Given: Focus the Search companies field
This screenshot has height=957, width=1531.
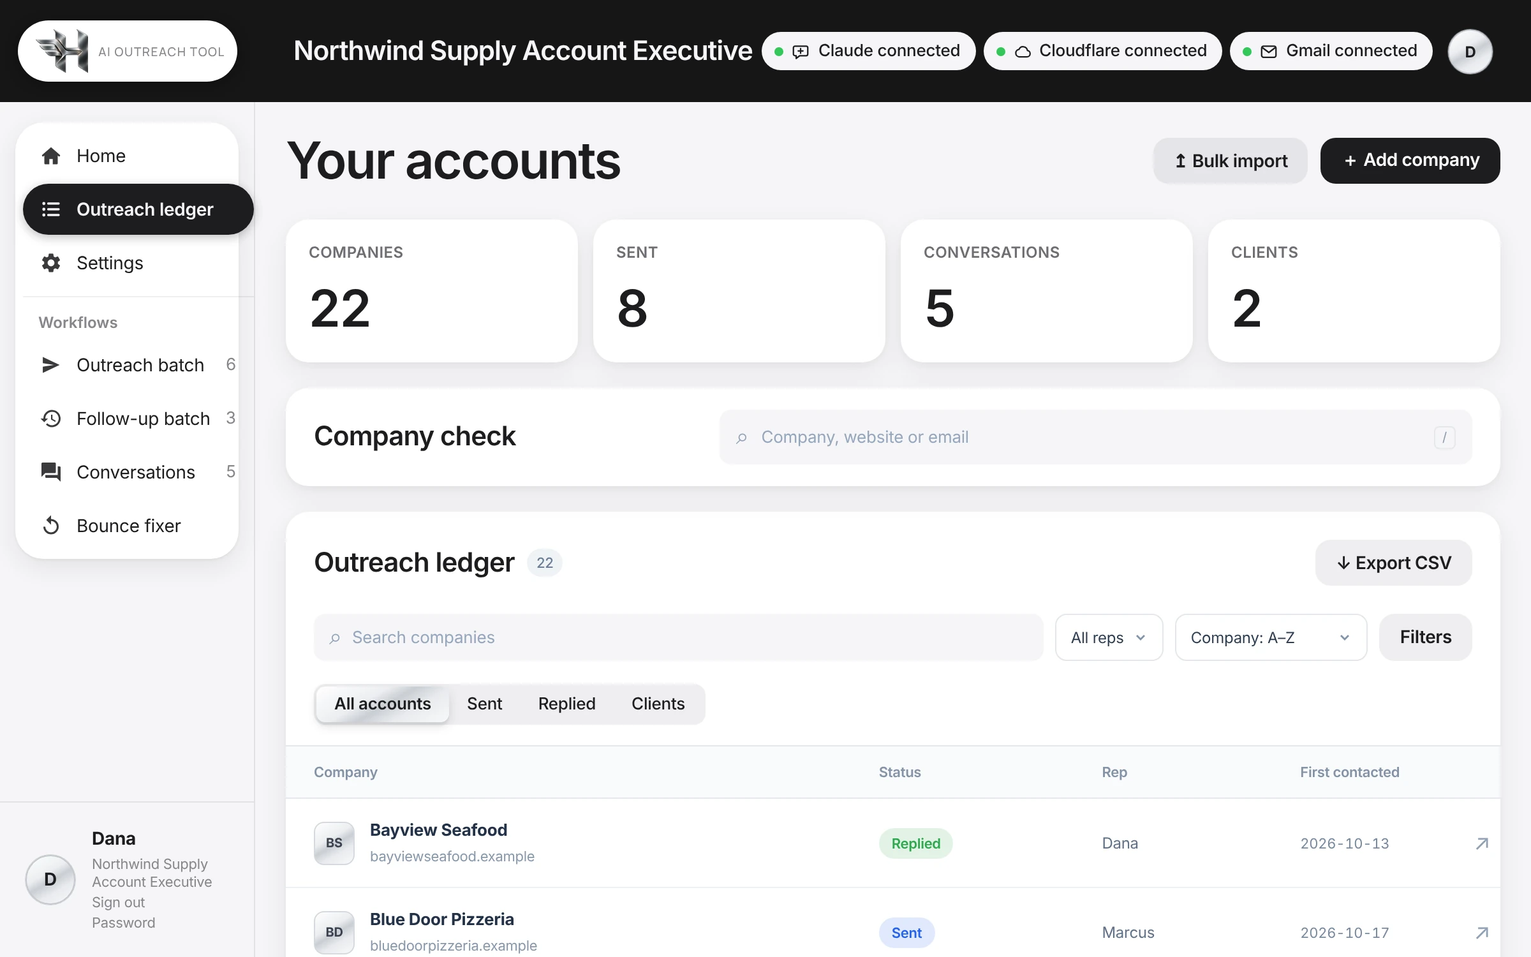Looking at the screenshot, I should coord(678,637).
